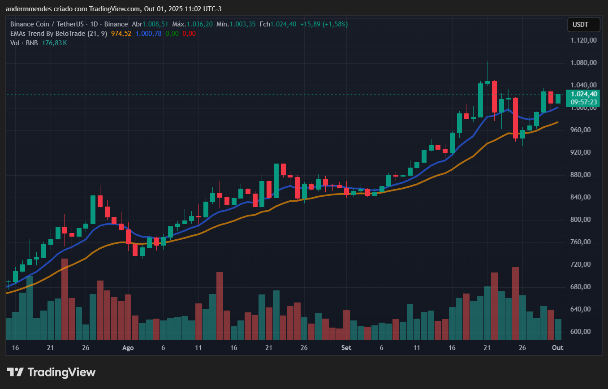Screen dimensions: 608x389
Task: Click the 1.120,00 price axis label
Action: (583, 40)
